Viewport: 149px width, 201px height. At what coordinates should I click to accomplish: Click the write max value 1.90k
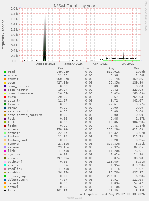pos(140,75)
